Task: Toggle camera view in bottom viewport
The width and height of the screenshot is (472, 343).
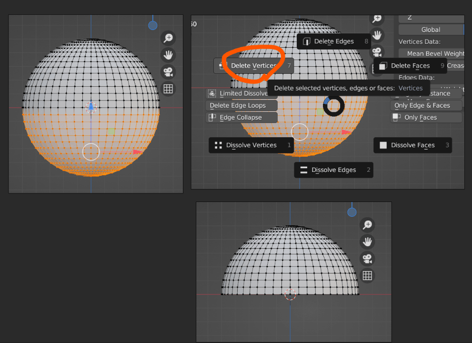Action: tap(367, 259)
